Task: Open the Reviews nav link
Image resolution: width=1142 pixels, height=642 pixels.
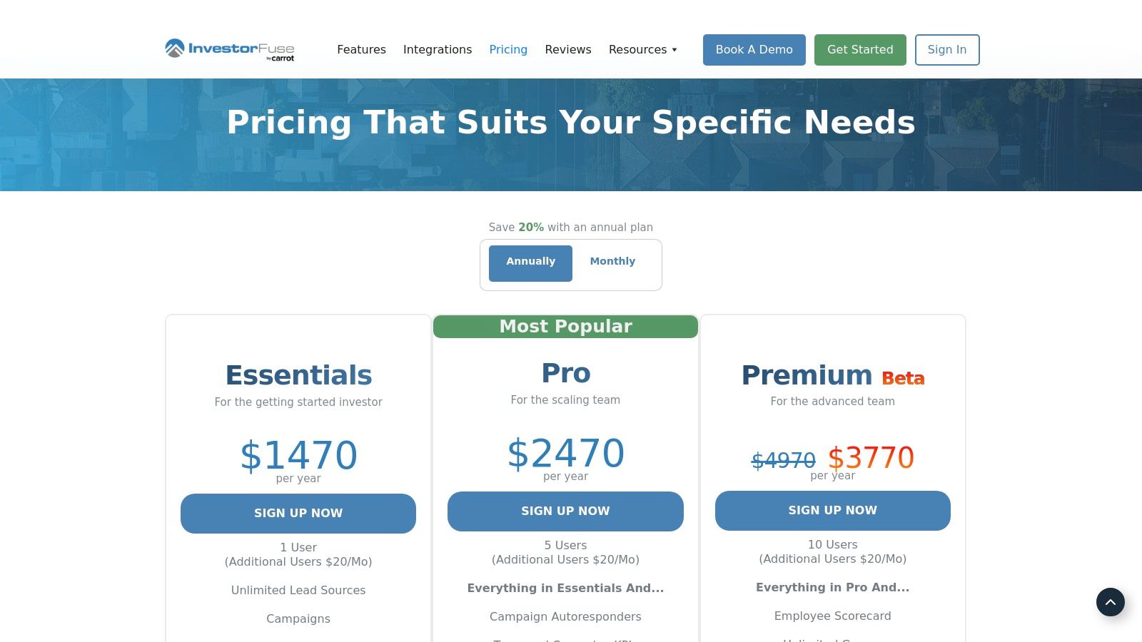Action: point(568,50)
